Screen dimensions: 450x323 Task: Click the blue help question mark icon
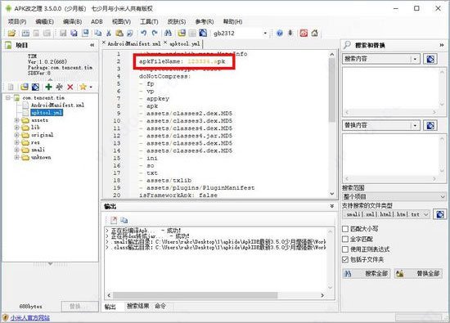279,34
